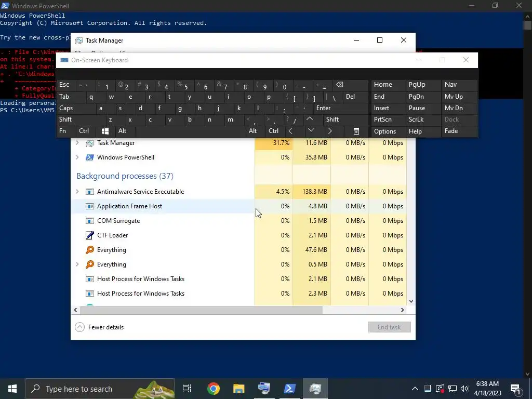The width and height of the screenshot is (532, 399).
Task: Click the left arrow key on On-Screen Keyboard
Action: point(290,131)
